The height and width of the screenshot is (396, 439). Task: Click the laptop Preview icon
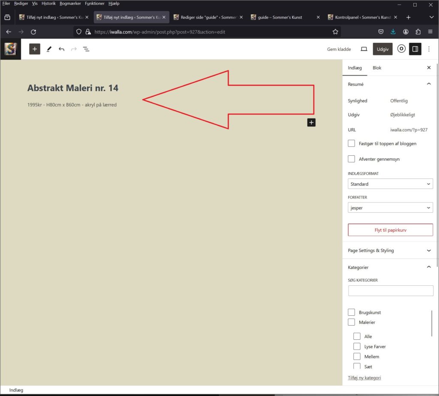coord(364,49)
